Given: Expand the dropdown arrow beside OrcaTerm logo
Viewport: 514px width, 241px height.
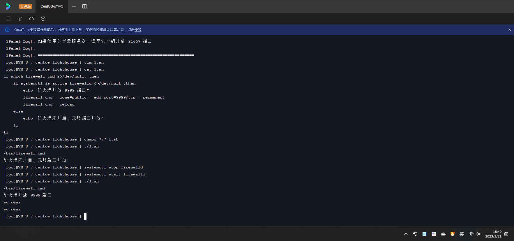Looking at the screenshot, I should pos(13,6).
